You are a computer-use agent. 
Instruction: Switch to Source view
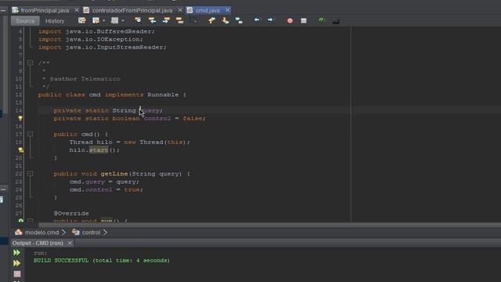click(25, 21)
